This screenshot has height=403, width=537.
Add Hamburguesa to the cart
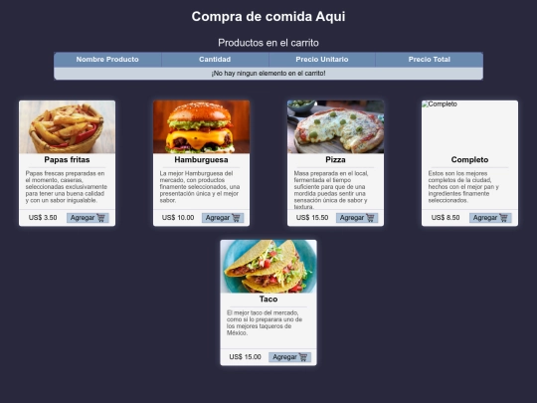coord(223,218)
